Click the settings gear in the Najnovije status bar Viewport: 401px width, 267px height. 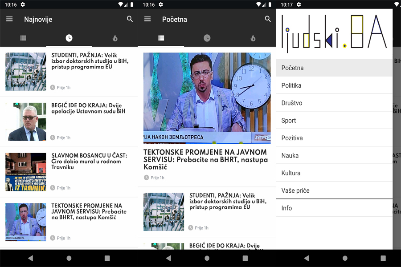tap(23, 4)
